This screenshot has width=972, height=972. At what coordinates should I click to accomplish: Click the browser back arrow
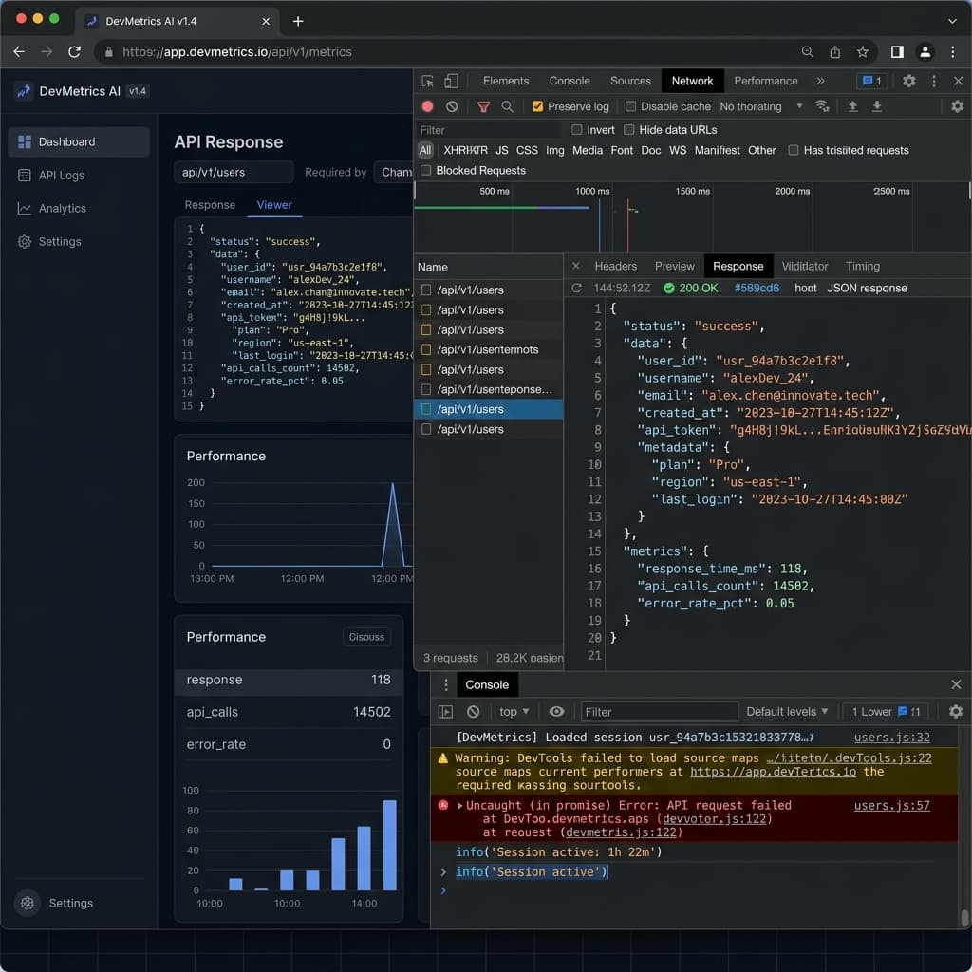(19, 52)
